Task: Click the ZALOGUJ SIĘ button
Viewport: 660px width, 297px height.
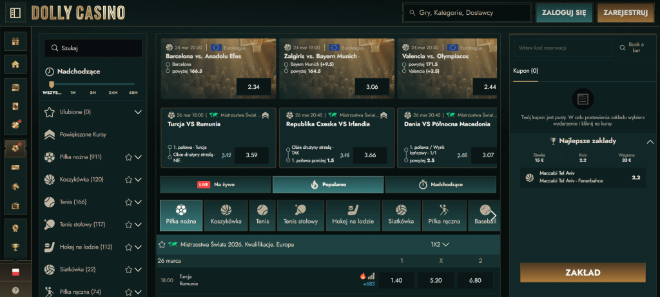Action: pyautogui.click(x=564, y=13)
